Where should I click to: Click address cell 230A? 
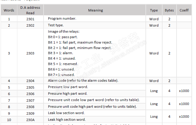click(x=30, y=120)
